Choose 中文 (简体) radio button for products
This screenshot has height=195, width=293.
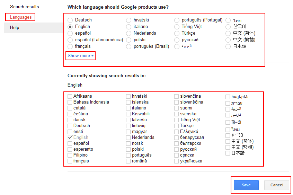228,34
